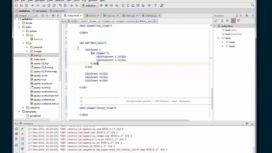Viewport: 272px width, 153px height.
Task: Click the Paste icon in the toolbar
Action: (x=54, y=6)
